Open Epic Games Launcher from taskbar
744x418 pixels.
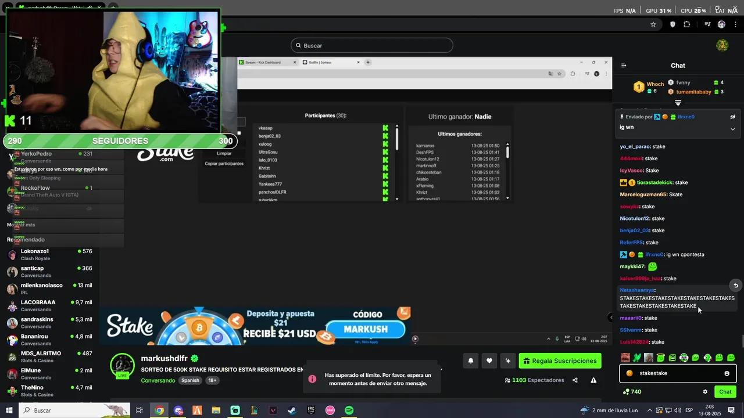[311, 410]
